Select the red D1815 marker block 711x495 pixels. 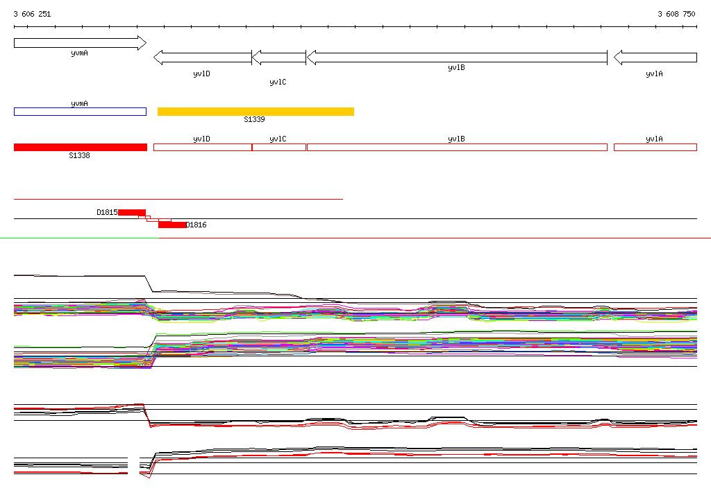132,212
